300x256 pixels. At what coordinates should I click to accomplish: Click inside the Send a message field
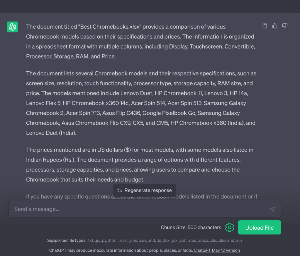point(117,209)
